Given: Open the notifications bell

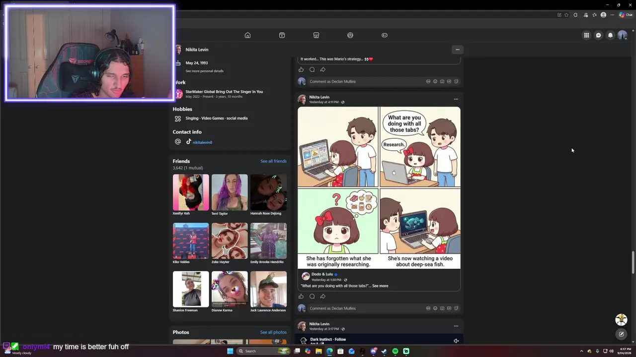Looking at the screenshot, I should tap(610, 35).
